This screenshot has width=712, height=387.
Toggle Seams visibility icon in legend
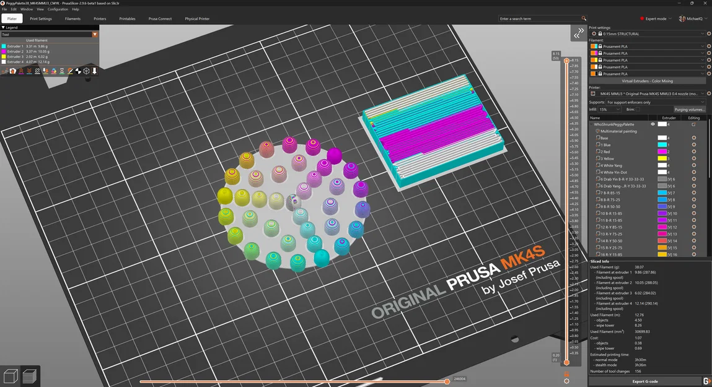[x=37, y=71]
